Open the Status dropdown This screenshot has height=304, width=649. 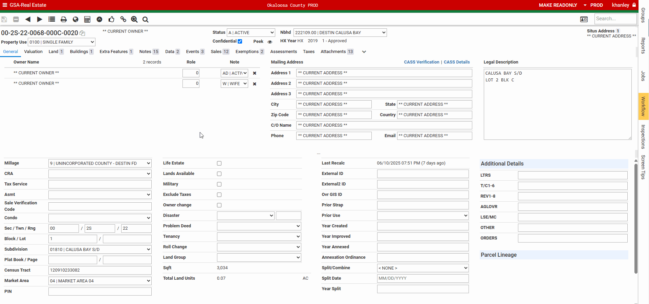251,33
